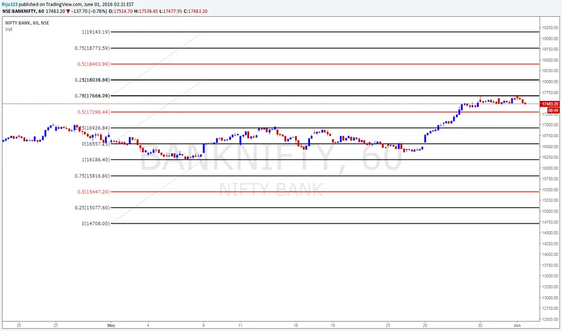Screen dimensions: 562x331
Task: Click the C:17483.20 close value
Action: [x=195, y=11]
